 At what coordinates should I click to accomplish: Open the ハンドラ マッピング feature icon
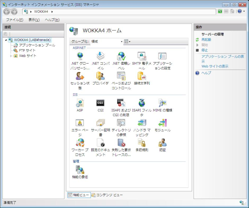click(142, 123)
